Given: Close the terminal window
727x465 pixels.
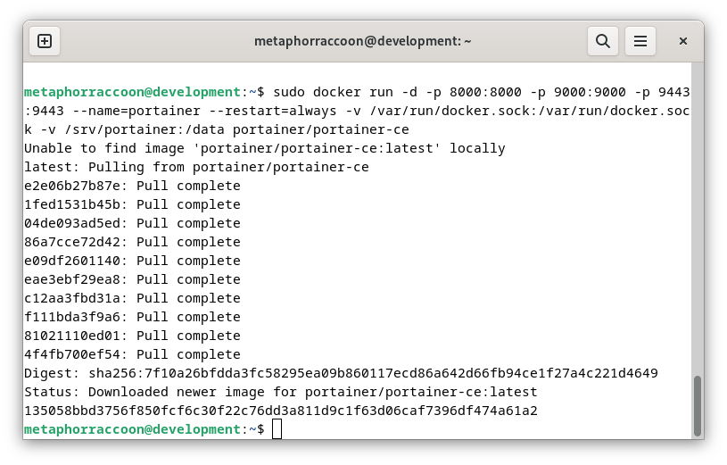Looking at the screenshot, I should [682, 41].
